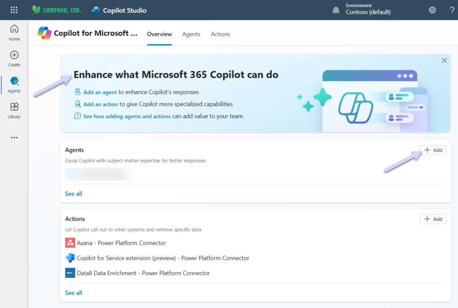Image resolution: width=458 pixels, height=308 pixels.
Task: Click the Copilot for Microsoft colorful logo
Action: coord(44,33)
